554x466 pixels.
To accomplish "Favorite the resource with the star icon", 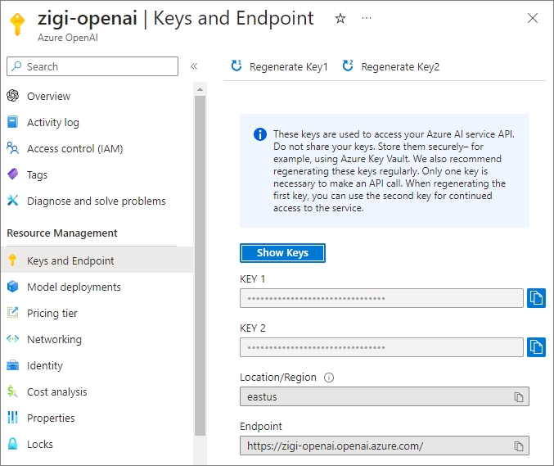I will click(x=340, y=18).
